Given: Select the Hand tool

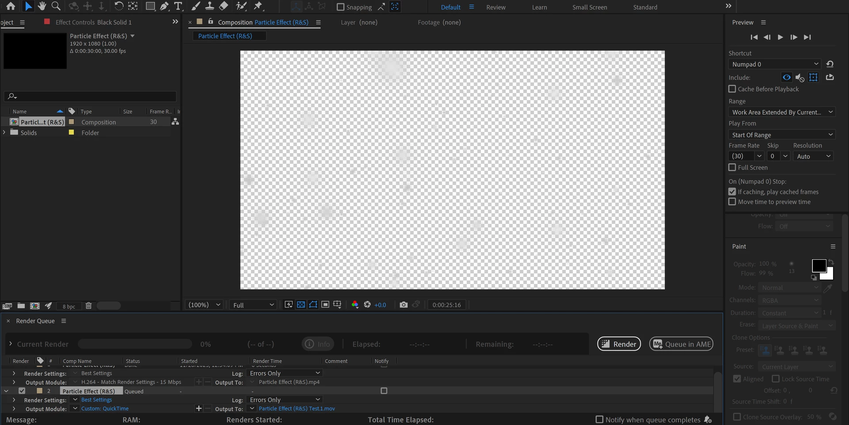Looking at the screenshot, I should pos(42,6).
